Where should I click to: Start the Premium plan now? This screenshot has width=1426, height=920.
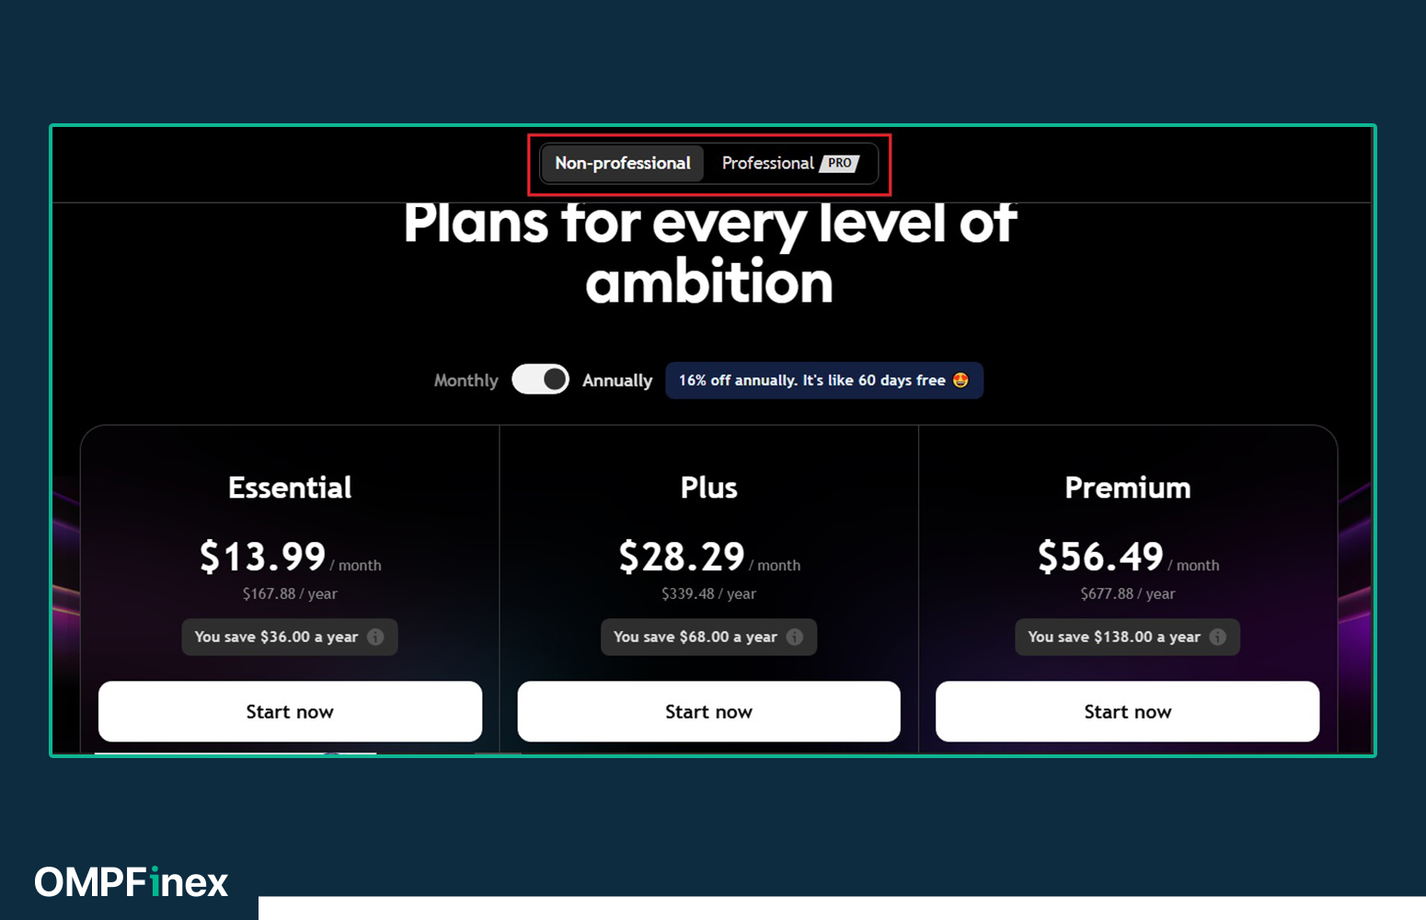click(x=1127, y=711)
